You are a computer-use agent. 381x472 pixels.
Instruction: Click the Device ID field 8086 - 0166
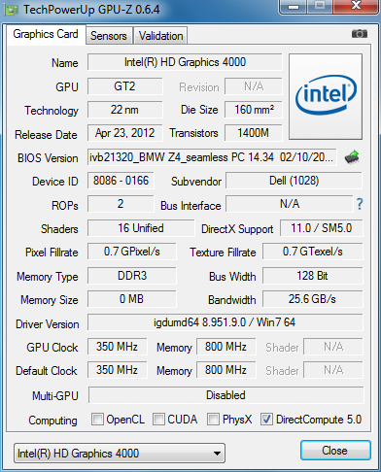[x=121, y=181]
